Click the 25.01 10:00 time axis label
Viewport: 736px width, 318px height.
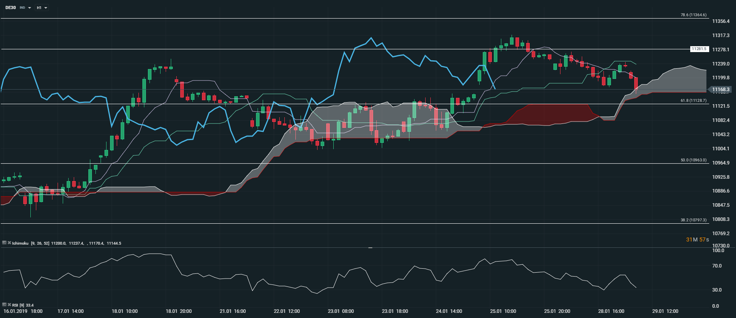pos(503,311)
